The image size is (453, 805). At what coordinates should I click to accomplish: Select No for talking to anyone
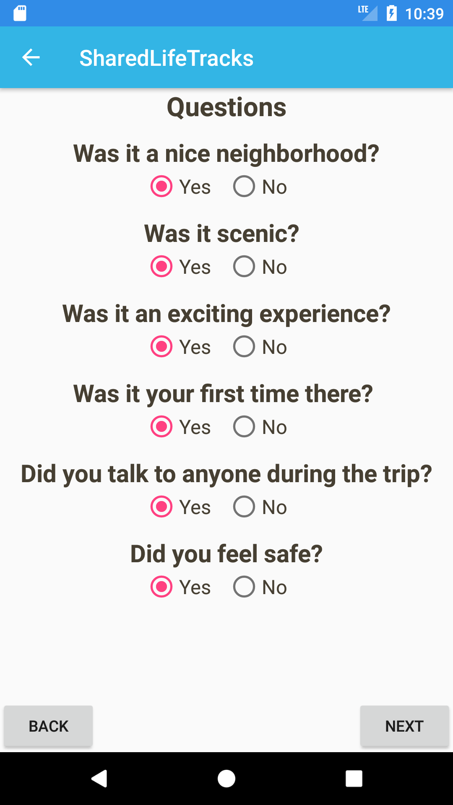(245, 507)
